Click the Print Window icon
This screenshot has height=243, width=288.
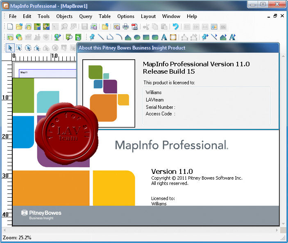tap(126, 27)
